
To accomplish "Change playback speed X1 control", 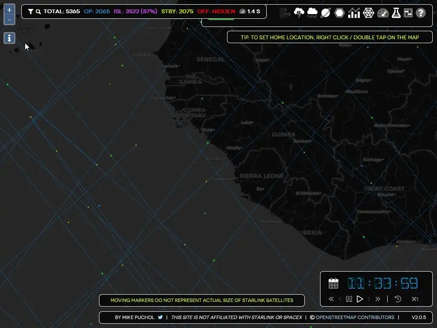I will [x=415, y=299].
